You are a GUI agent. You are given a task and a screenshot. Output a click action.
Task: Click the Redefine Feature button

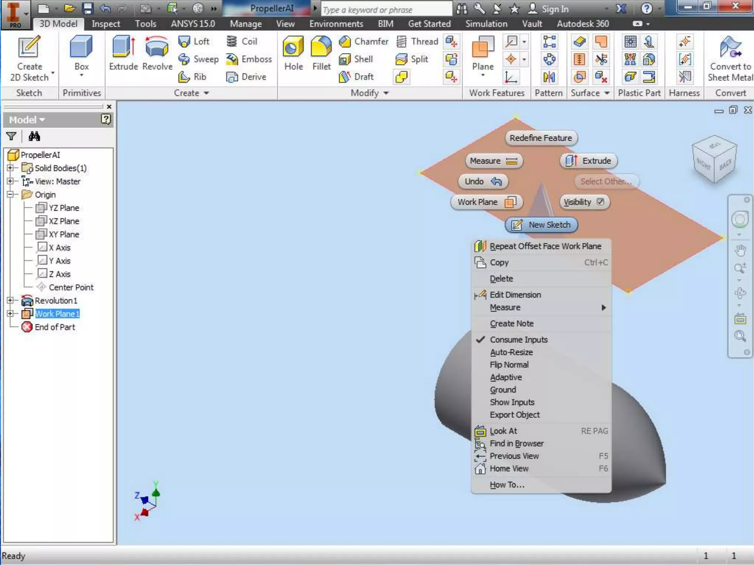tap(540, 138)
